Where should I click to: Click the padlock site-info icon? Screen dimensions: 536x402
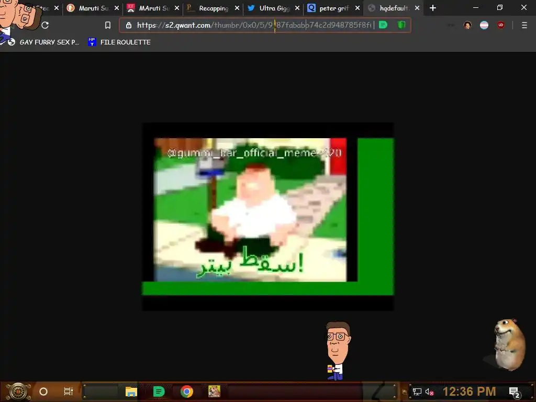click(x=129, y=25)
